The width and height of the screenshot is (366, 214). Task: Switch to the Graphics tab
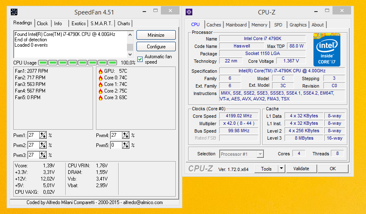(x=298, y=25)
